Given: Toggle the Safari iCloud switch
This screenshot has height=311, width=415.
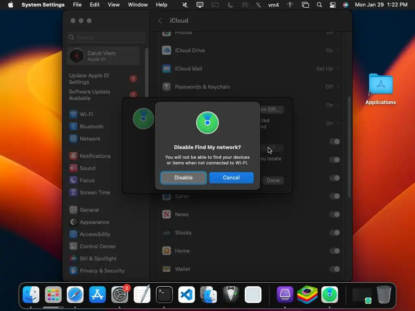Looking at the screenshot, I should click(x=334, y=196).
